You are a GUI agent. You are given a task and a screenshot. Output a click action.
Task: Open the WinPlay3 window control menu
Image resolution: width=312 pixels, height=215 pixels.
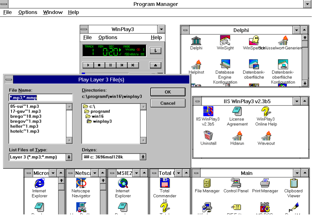point(84,29)
